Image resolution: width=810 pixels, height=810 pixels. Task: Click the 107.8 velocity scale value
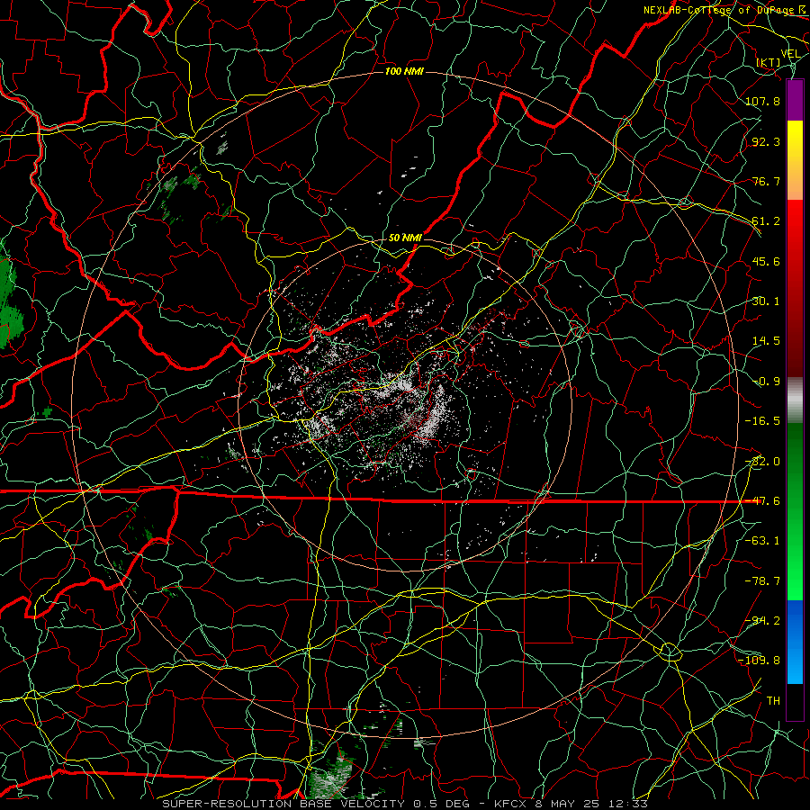point(762,101)
